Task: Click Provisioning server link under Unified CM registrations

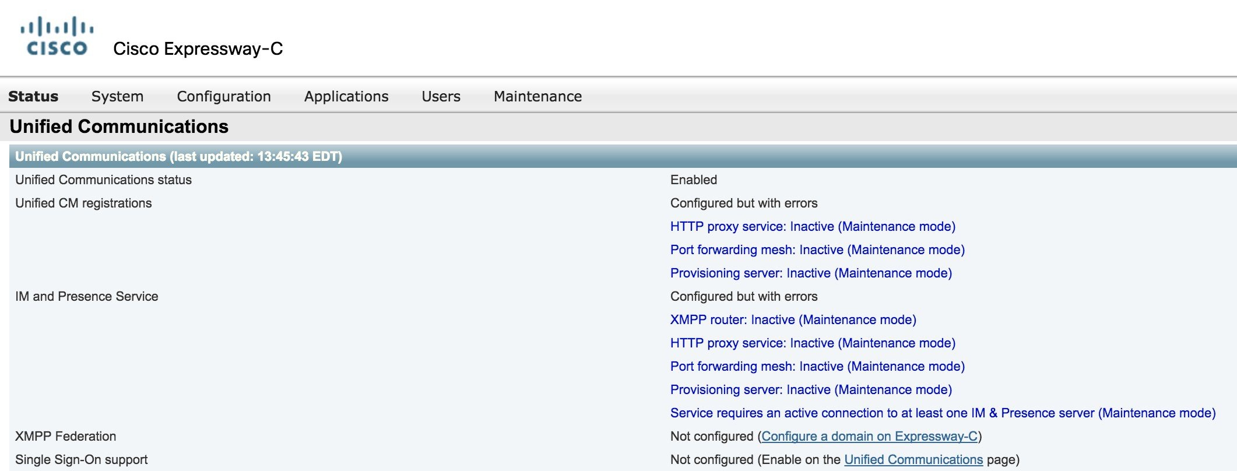Action: 811,273
